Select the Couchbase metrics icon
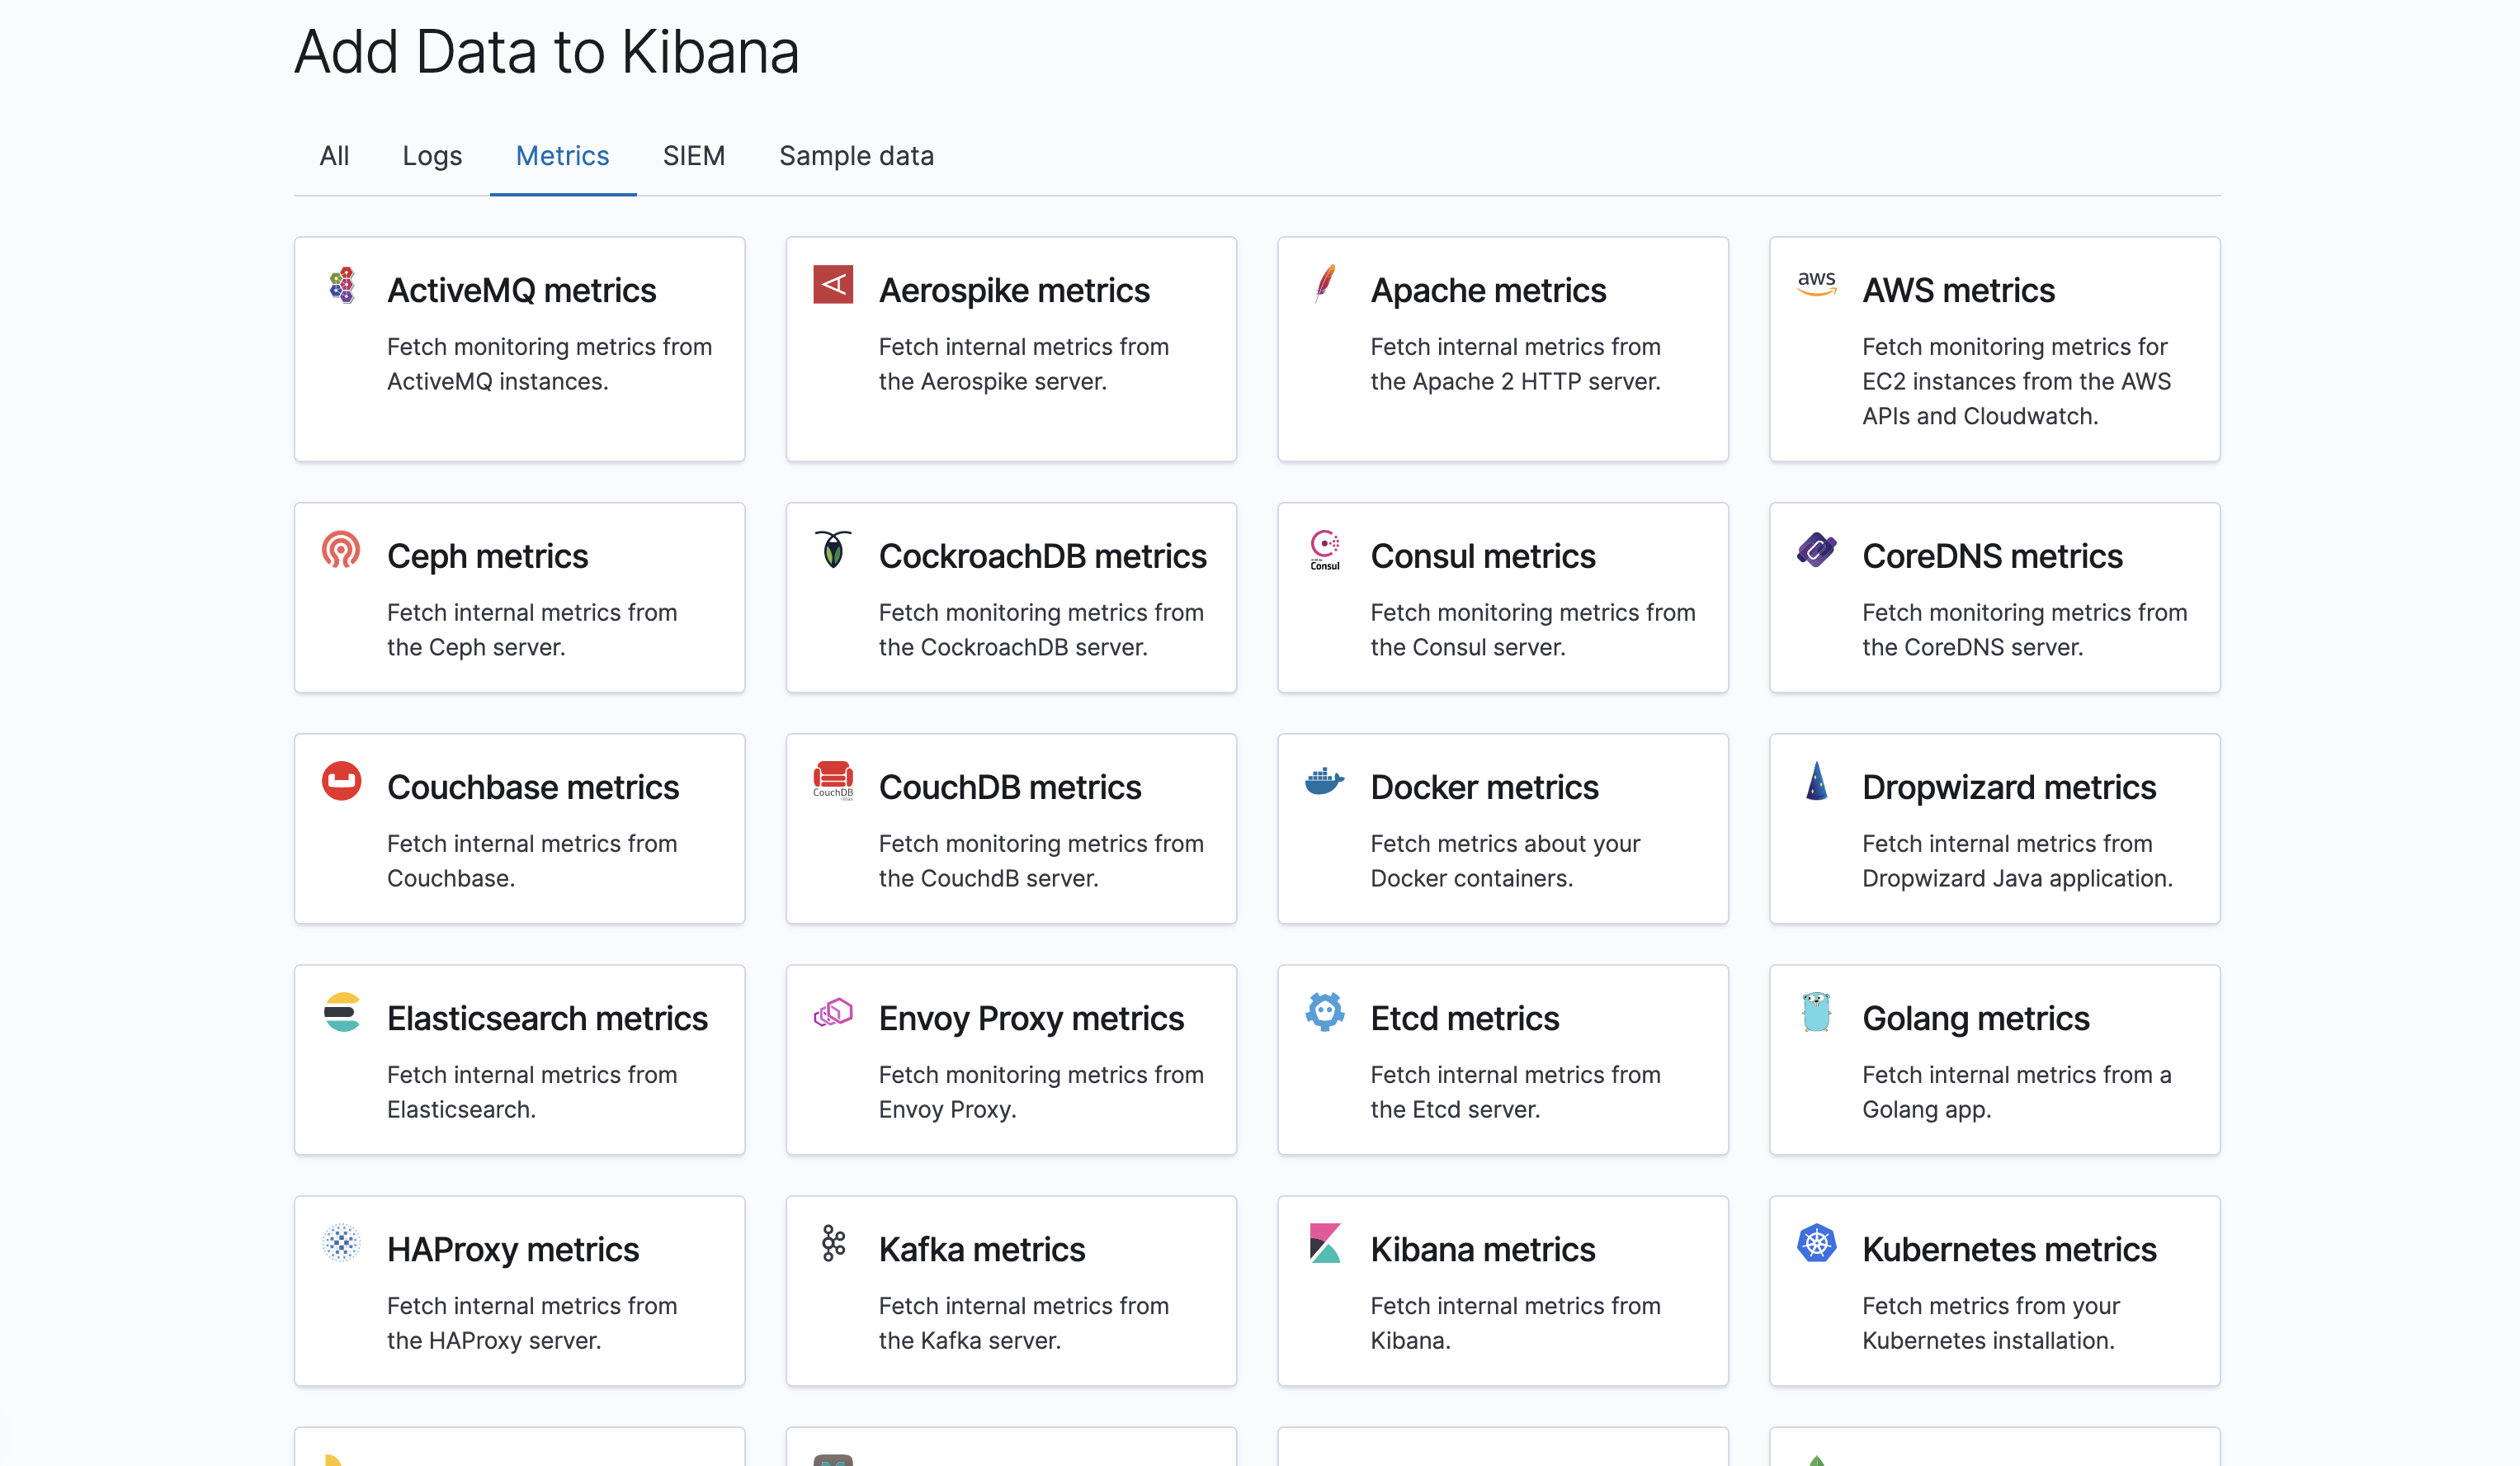The image size is (2520, 1466). pos(341,781)
